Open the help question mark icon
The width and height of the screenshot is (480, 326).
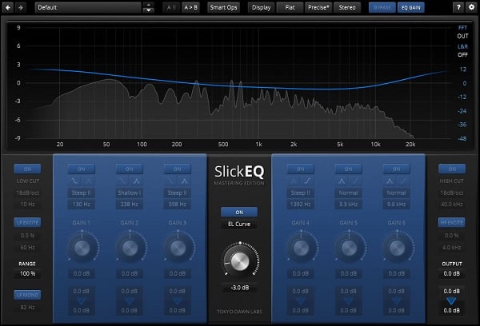tap(457, 7)
